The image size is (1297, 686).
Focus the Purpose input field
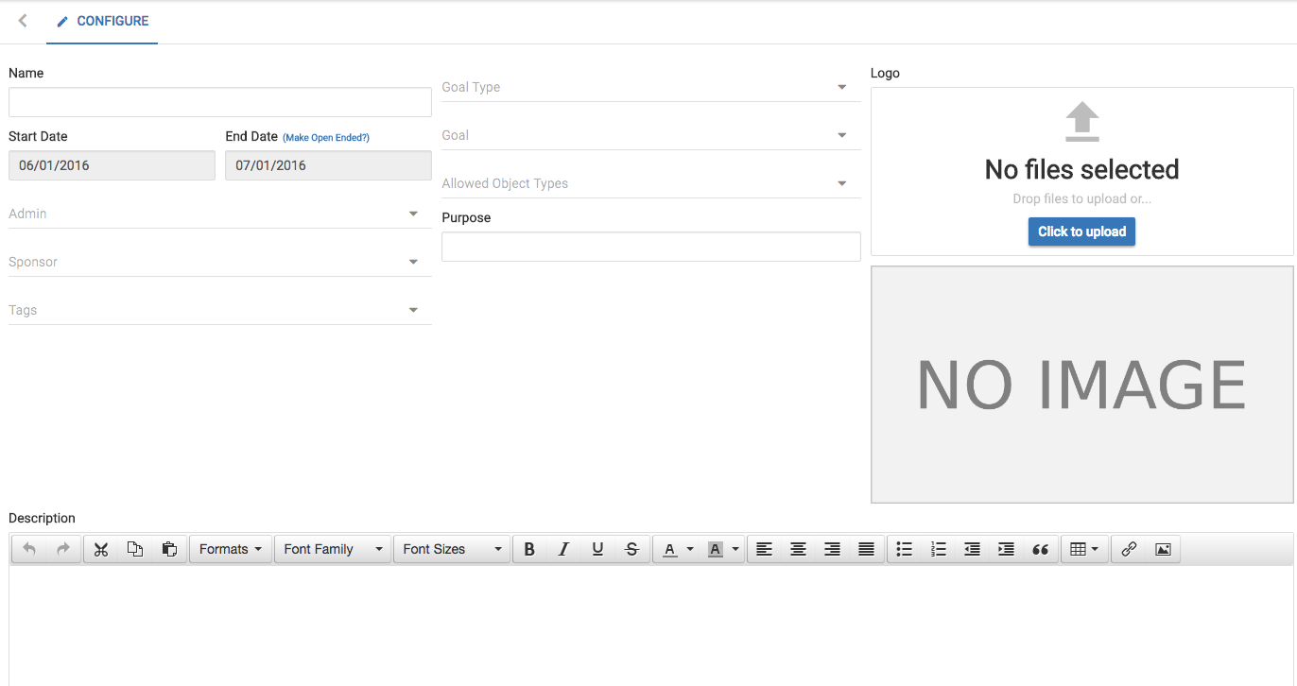[x=651, y=247]
